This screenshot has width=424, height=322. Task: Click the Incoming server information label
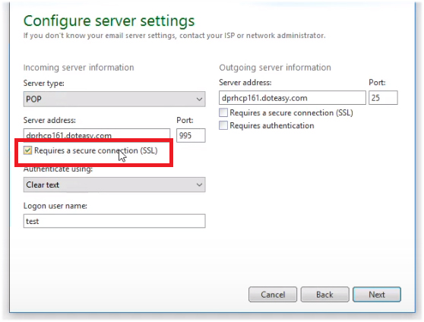(79, 68)
